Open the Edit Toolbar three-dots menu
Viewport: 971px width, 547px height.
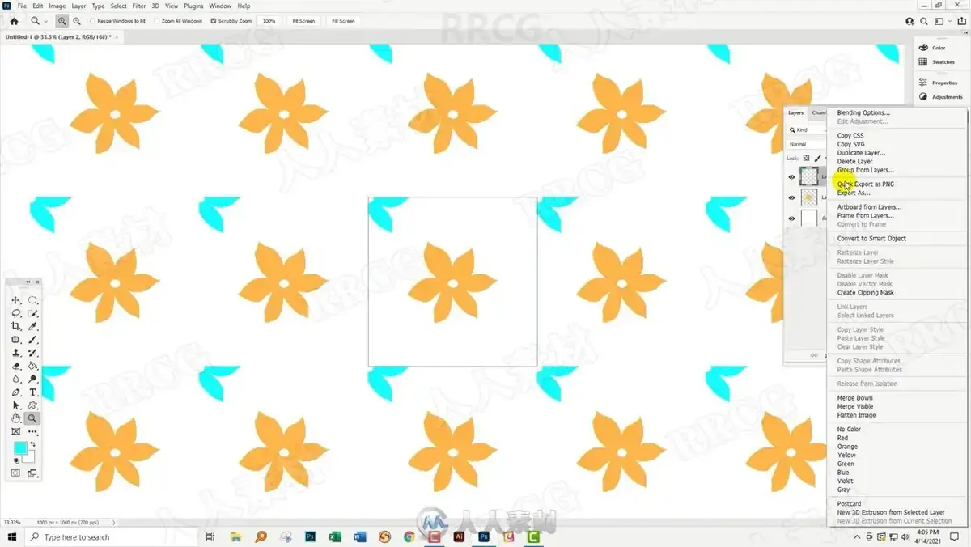point(32,432)
